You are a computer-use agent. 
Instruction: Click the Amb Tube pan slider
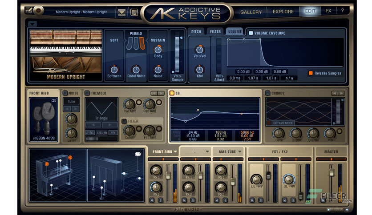click(x=228, y=159)
